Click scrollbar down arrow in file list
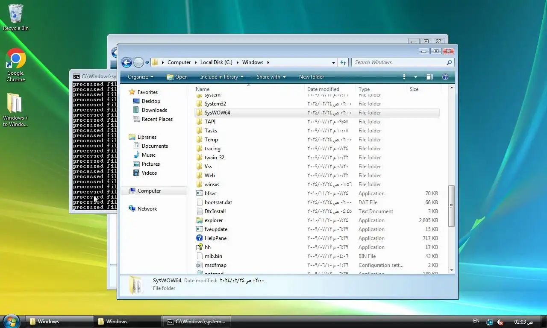This screenshot has width=547, height=328. [x=452, y=270]
